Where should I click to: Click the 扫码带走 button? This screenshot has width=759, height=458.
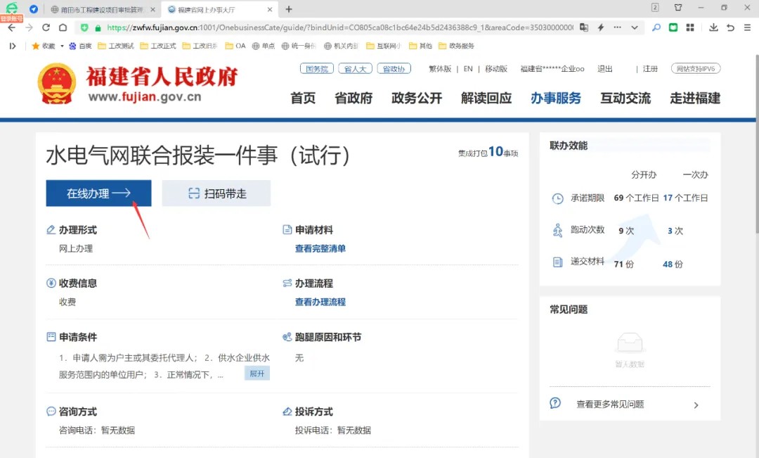coord(216,193)
